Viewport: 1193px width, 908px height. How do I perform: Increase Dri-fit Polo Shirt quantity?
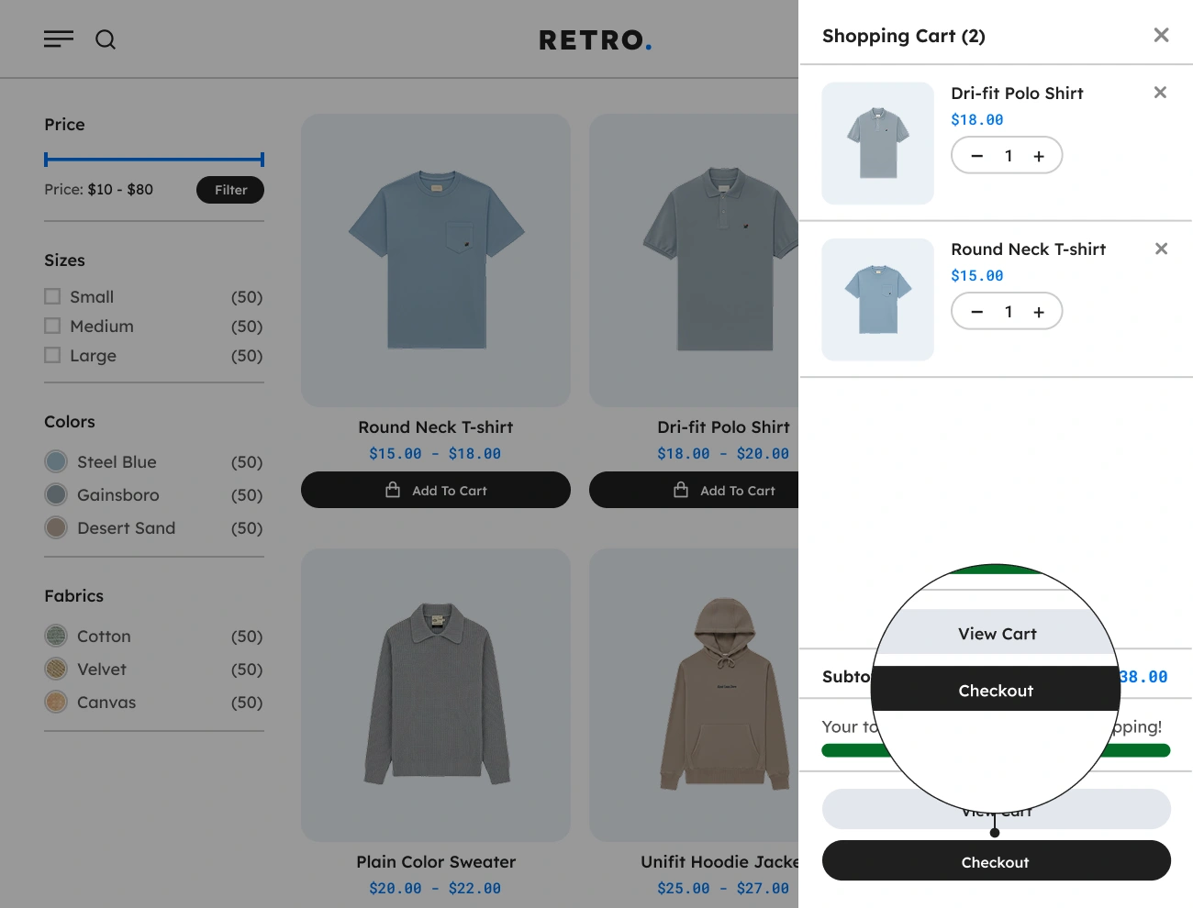click(1039, 156)
